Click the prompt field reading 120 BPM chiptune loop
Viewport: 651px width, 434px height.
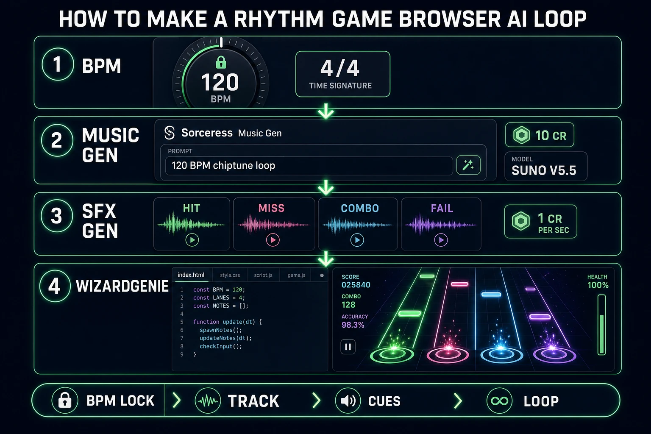[309, 166]
